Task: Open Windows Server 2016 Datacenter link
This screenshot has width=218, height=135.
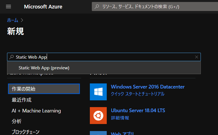Action: [x=148, y=87]
